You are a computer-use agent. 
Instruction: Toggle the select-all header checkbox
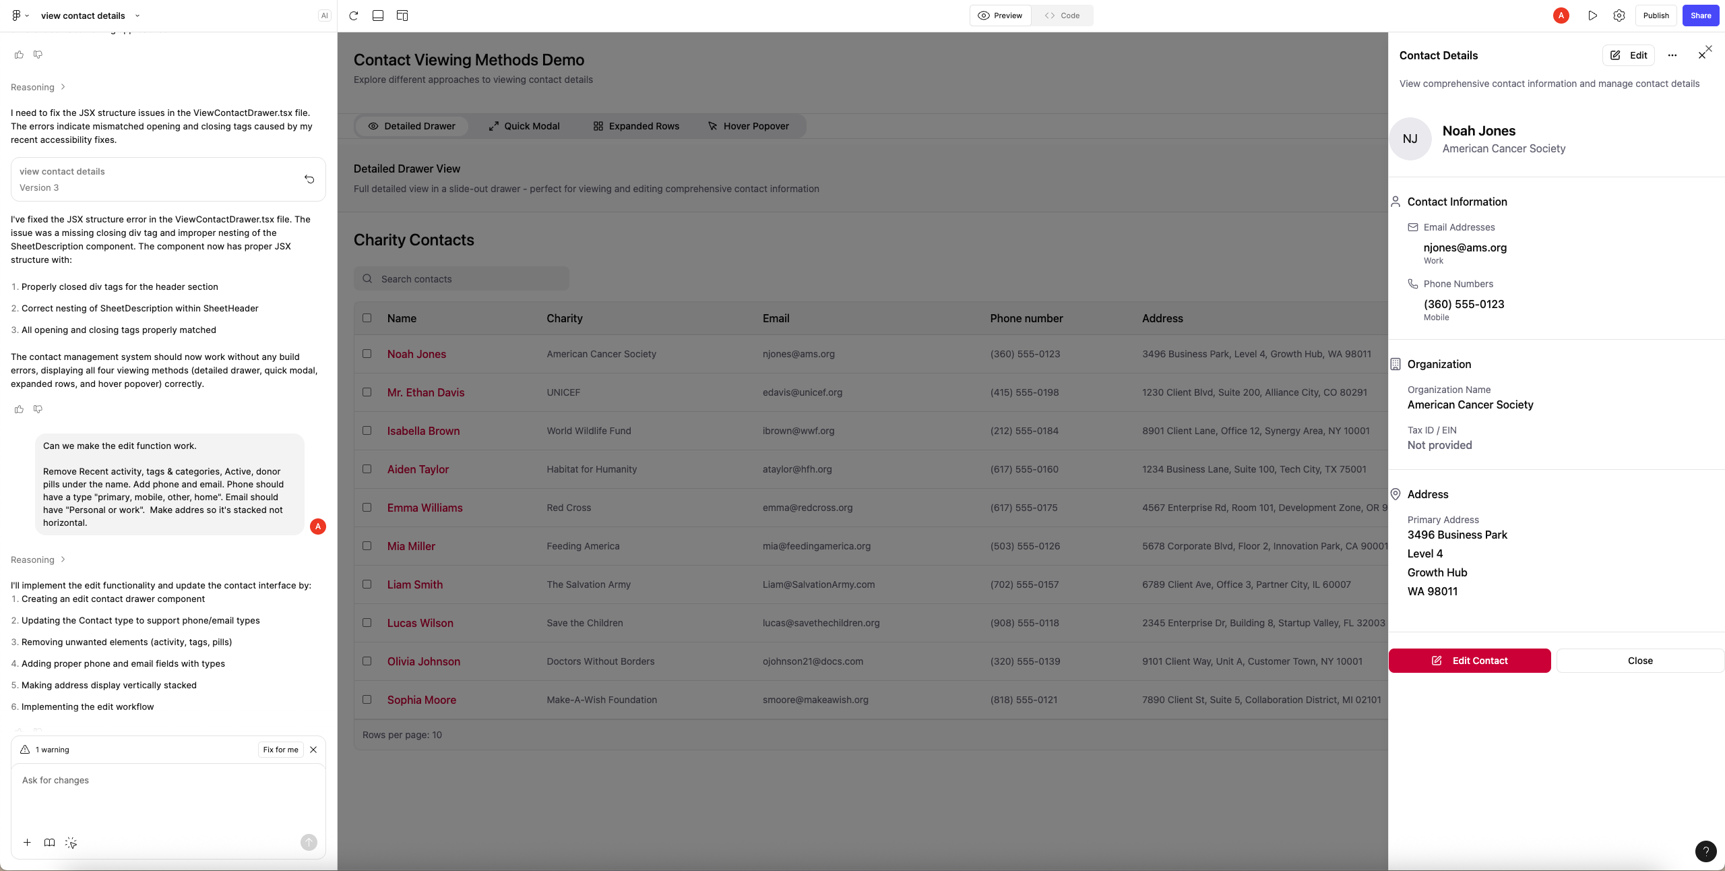pyautogui.click(x=367, y=318)
